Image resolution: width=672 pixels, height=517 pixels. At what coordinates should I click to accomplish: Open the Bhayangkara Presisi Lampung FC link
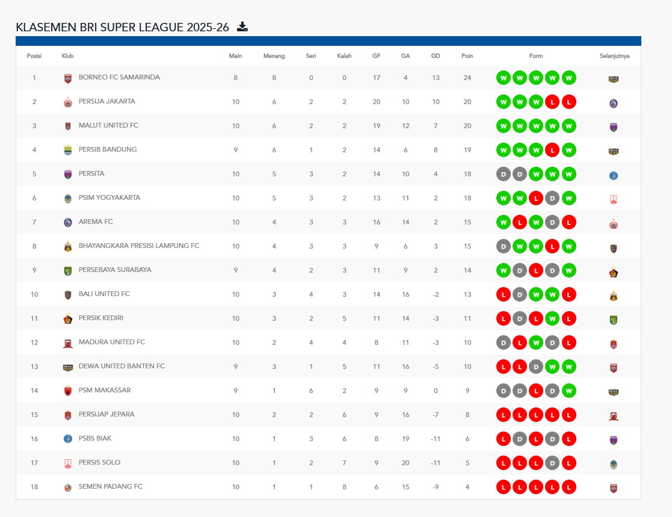138,246
